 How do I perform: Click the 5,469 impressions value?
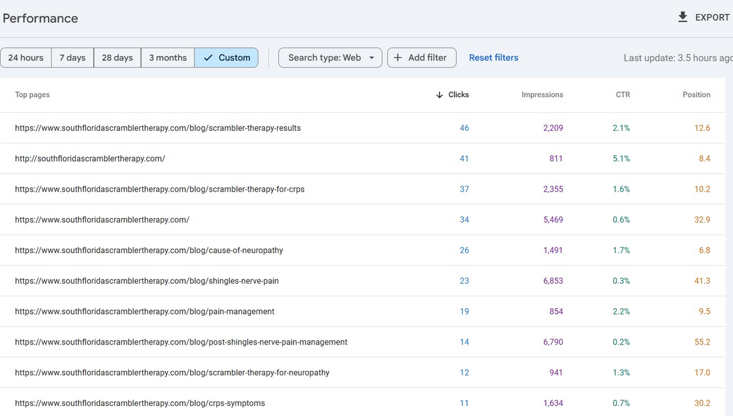point(553,219)
